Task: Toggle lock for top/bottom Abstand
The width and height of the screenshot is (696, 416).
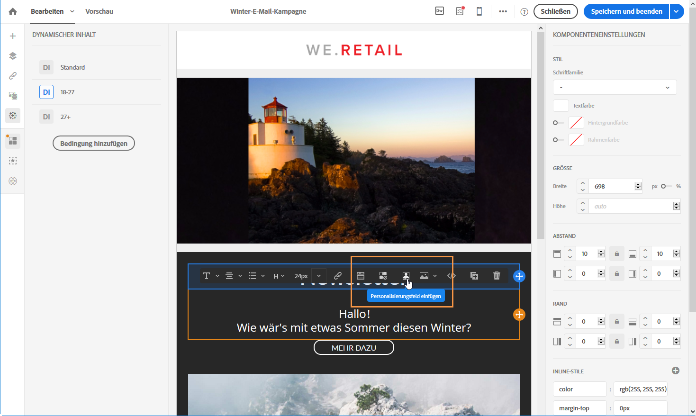Action: 616,253
